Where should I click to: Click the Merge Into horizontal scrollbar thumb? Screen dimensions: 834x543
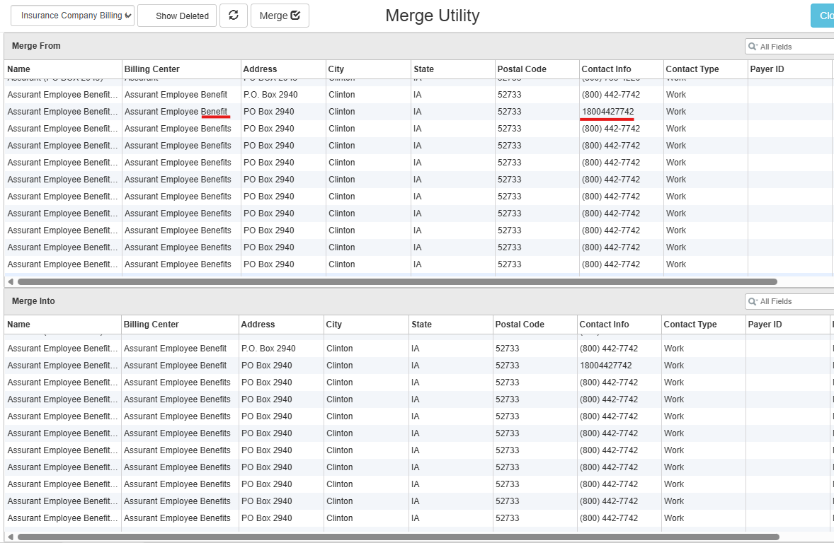click(x=399, y=537)
